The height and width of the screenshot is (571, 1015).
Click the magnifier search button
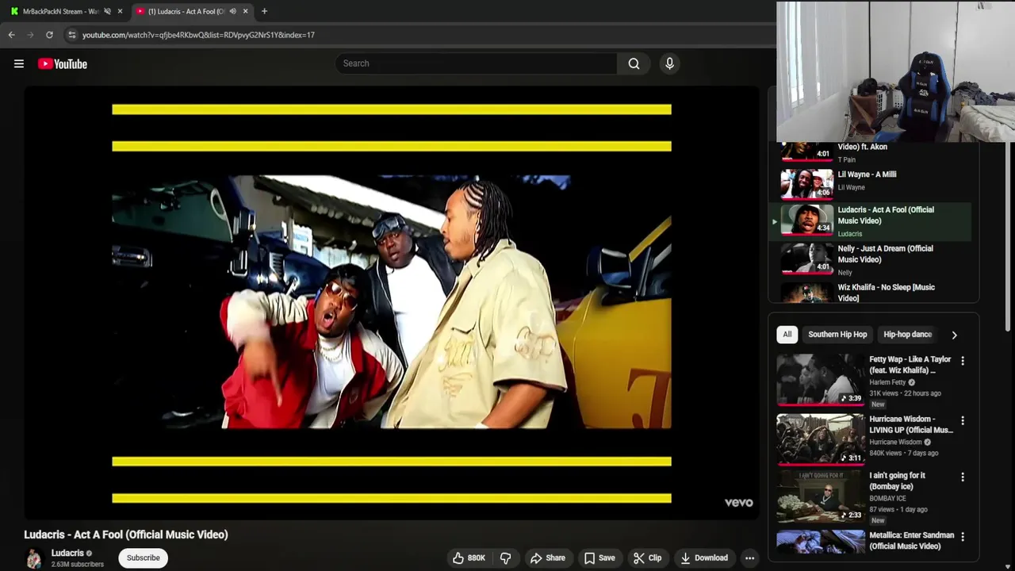(x=634, y=63)
